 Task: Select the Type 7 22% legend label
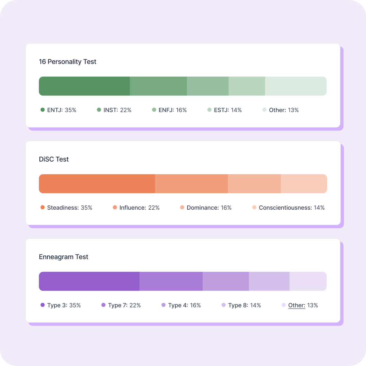coord(124,305)
